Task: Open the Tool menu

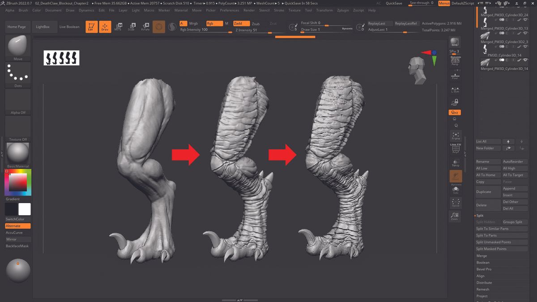Action: pyautogui.click(x=308, y=10)
